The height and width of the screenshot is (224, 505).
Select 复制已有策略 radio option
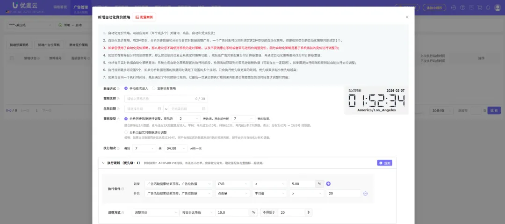click(154, 88)
